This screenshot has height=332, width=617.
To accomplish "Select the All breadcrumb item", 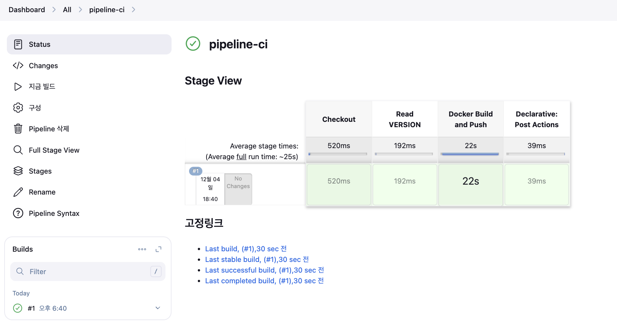I will point(67,10).
